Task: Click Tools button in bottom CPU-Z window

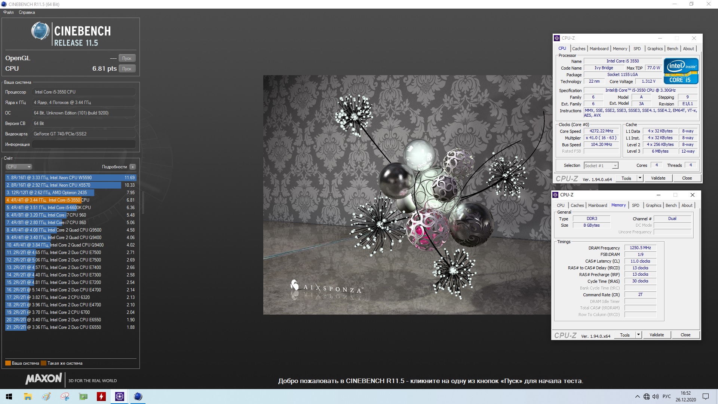Action: tap(625, 335)
